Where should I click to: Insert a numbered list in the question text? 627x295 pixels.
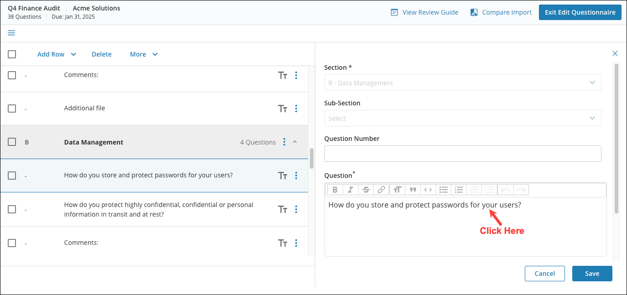(x=459, y=189)
